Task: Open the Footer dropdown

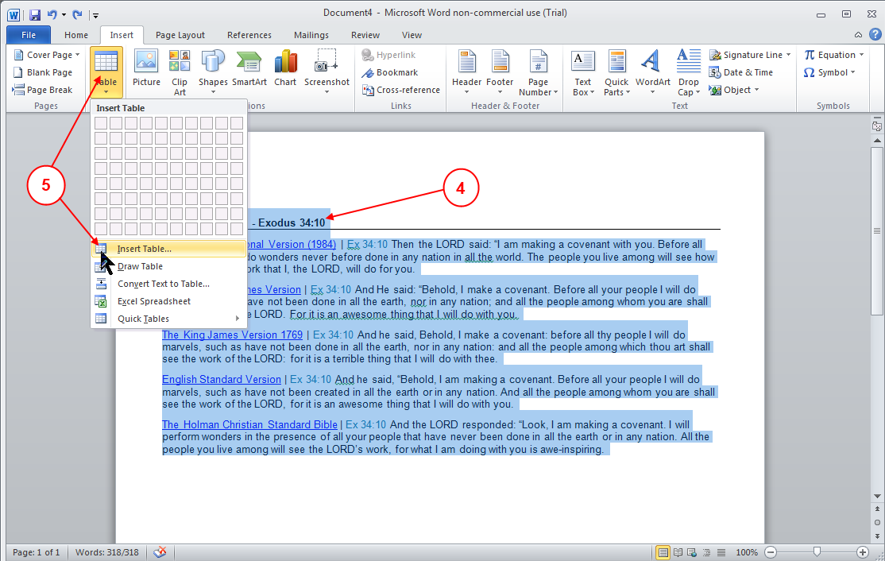Action: click(x=500, y=72)
